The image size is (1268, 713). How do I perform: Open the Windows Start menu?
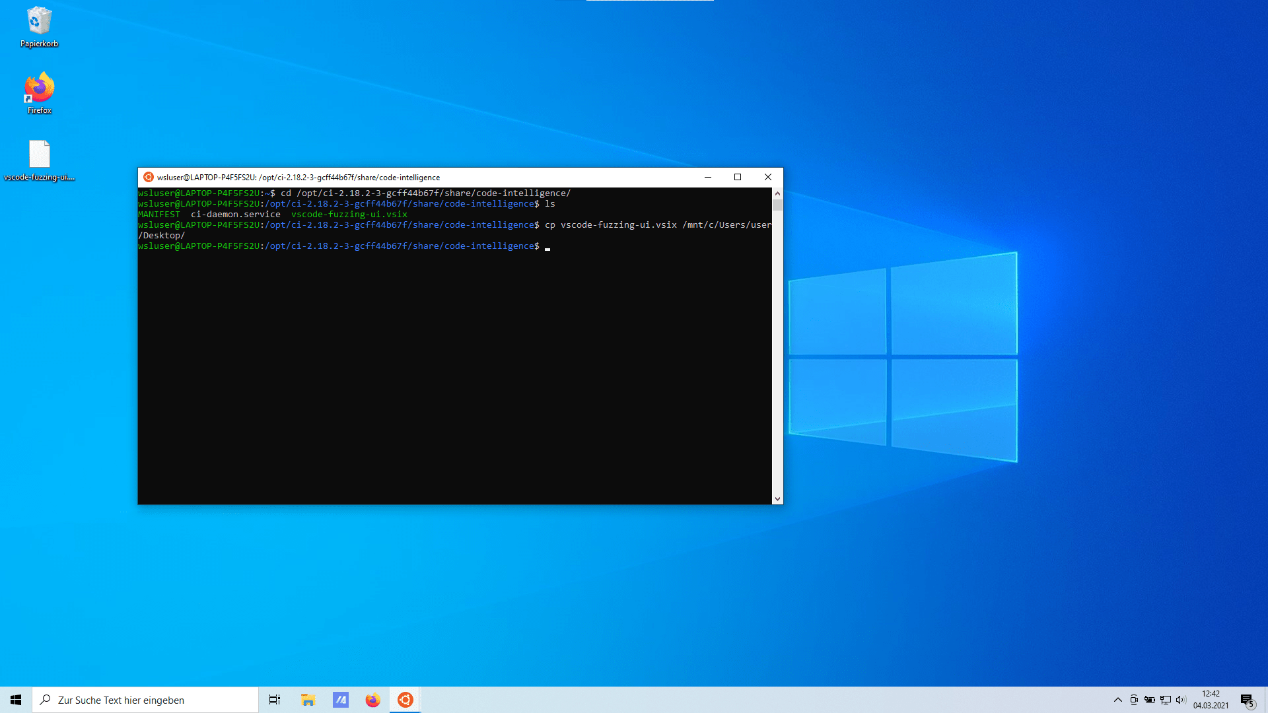16,700
